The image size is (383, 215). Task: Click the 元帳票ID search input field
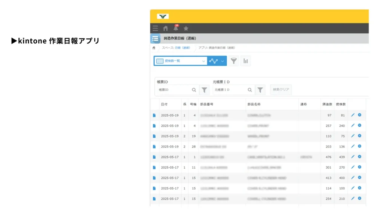point(230,90)
